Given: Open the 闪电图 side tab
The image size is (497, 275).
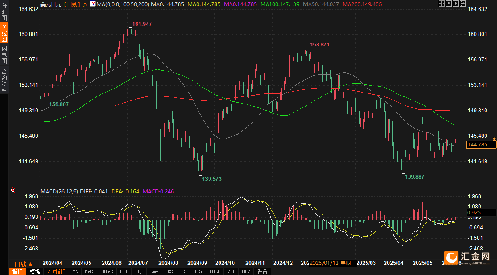Looking at the screenshot, I should tap(4, 54).
